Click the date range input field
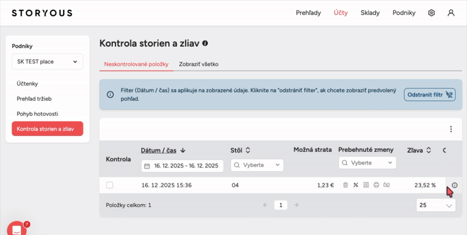The image size is (467, 235). tap(182, 166)
